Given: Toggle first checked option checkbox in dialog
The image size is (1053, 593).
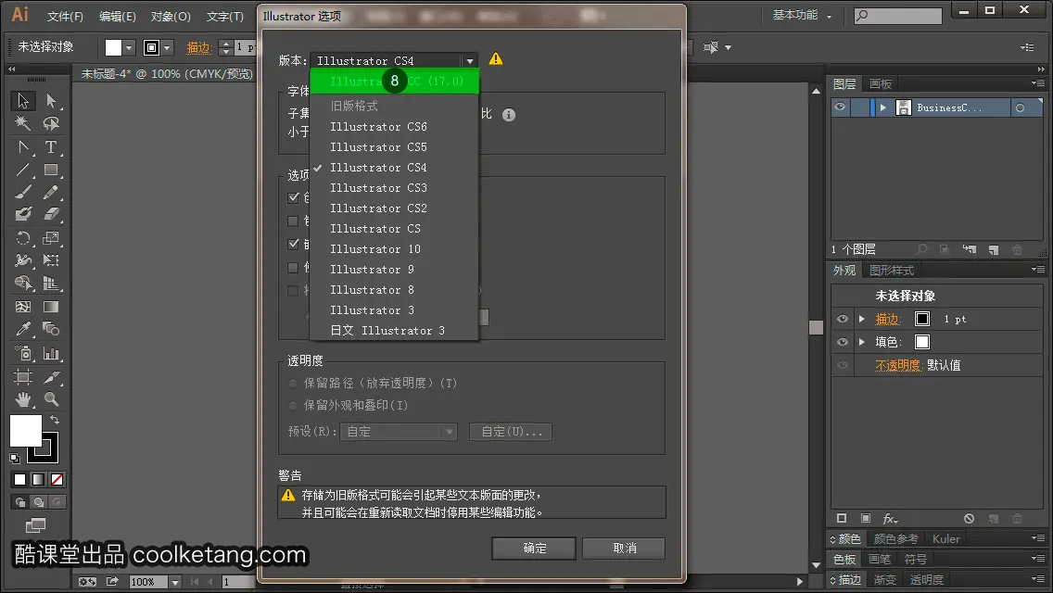Looking at the screenshot, I should [293, 197].
